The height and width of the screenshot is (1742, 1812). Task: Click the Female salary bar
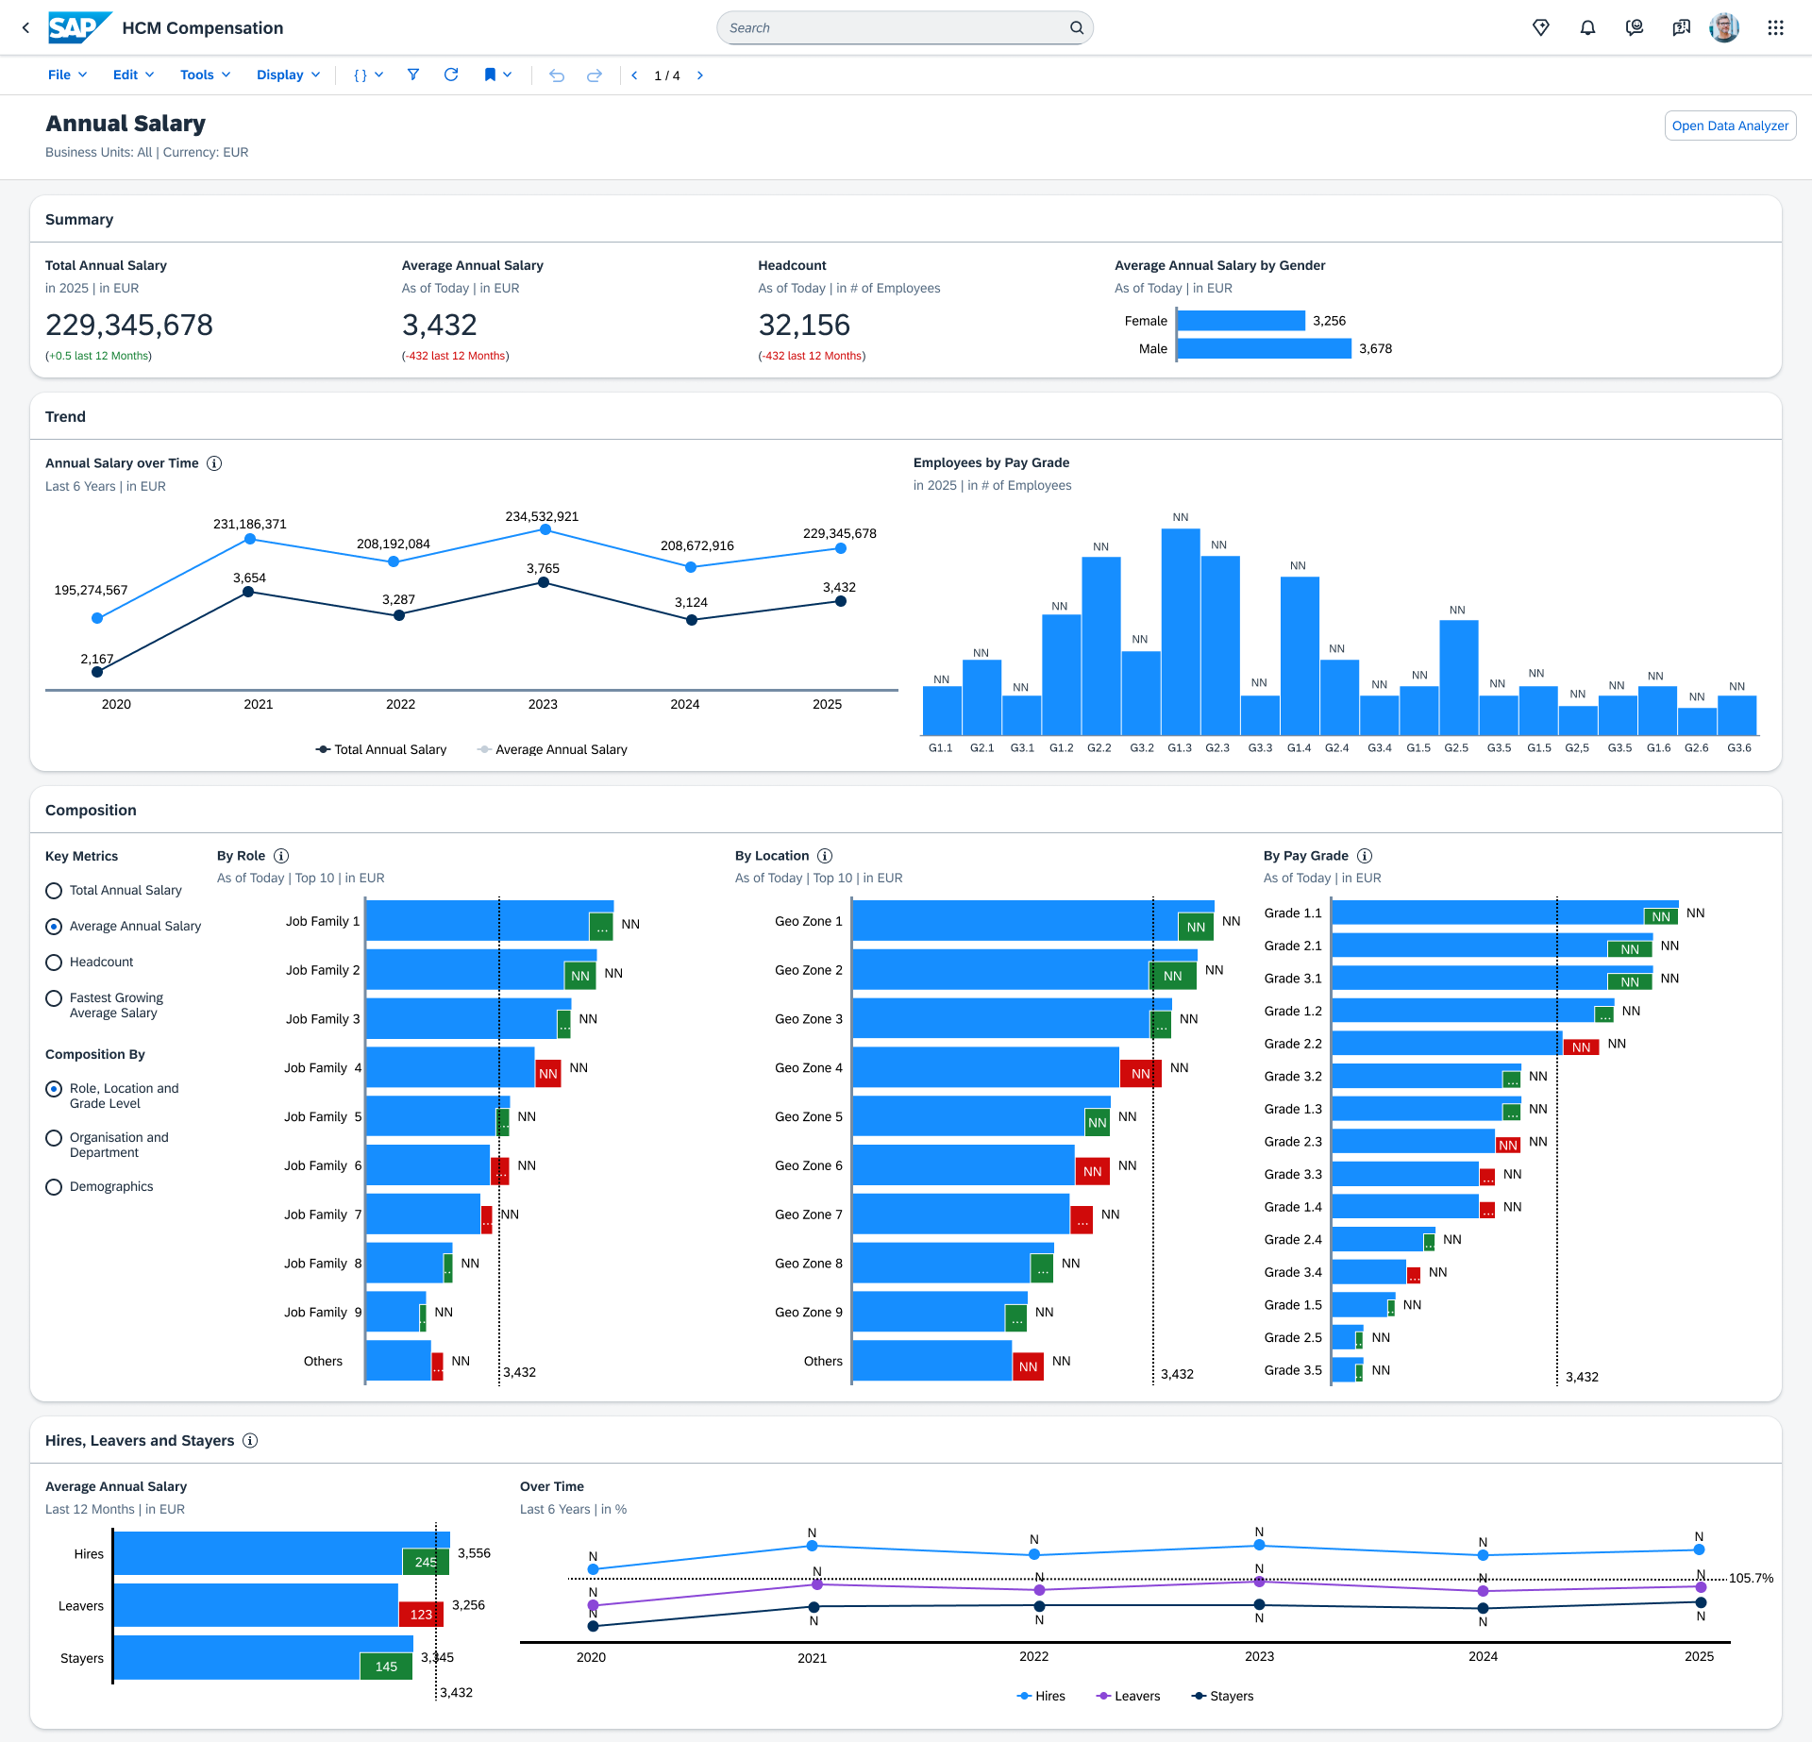[1241, 321]
